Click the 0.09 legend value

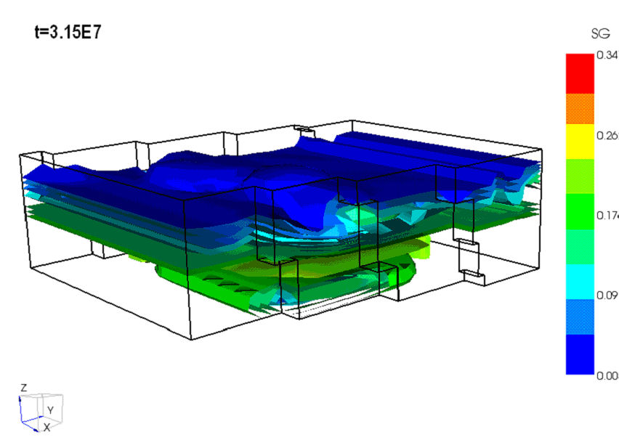click(x=607, y=296)
